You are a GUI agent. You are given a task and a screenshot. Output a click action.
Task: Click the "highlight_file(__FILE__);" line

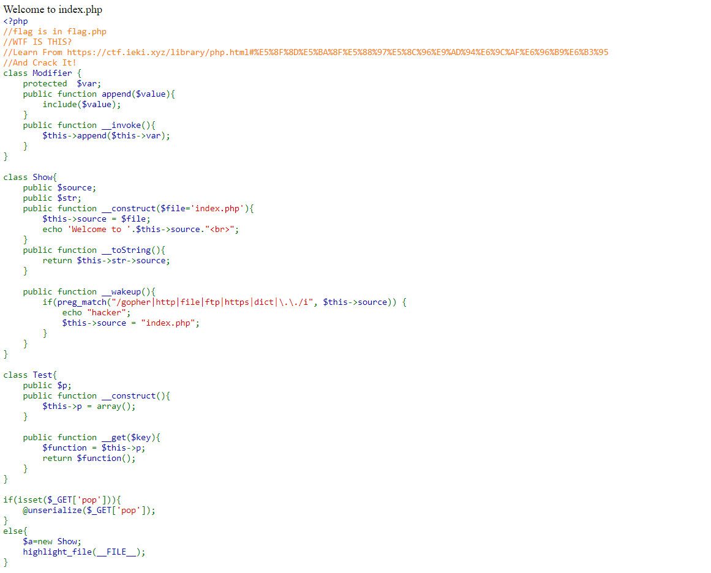pos(84,552)
